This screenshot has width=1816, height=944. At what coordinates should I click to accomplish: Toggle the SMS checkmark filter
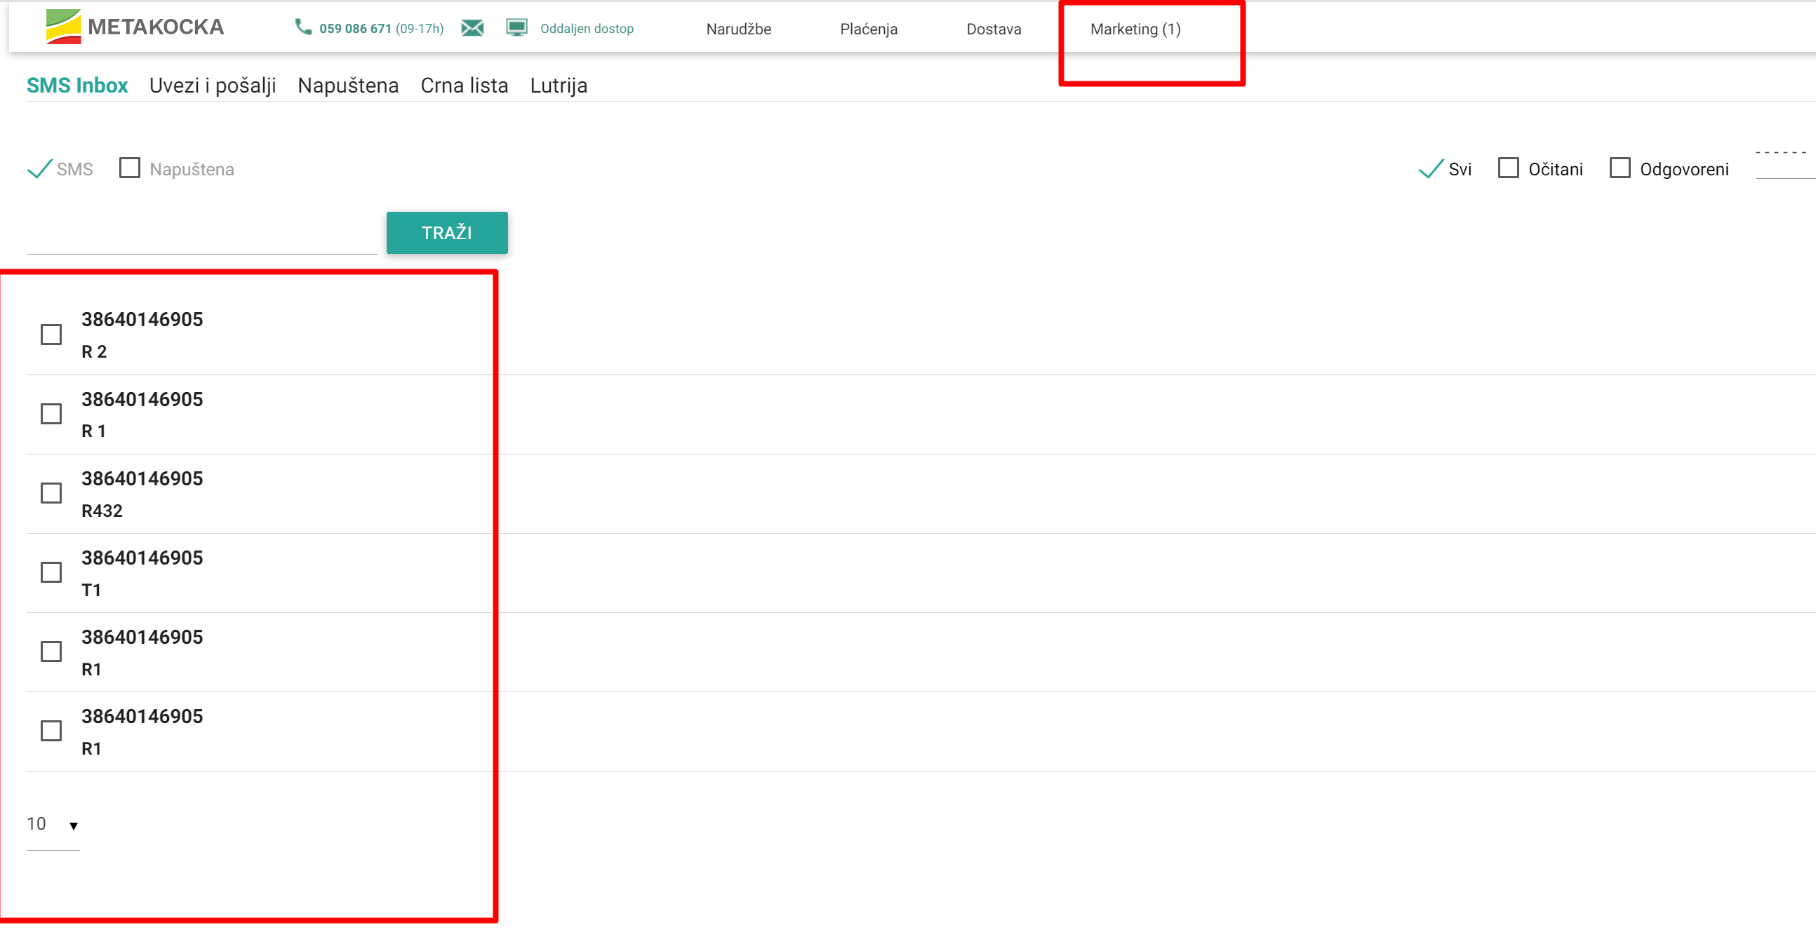pos(39,169)
